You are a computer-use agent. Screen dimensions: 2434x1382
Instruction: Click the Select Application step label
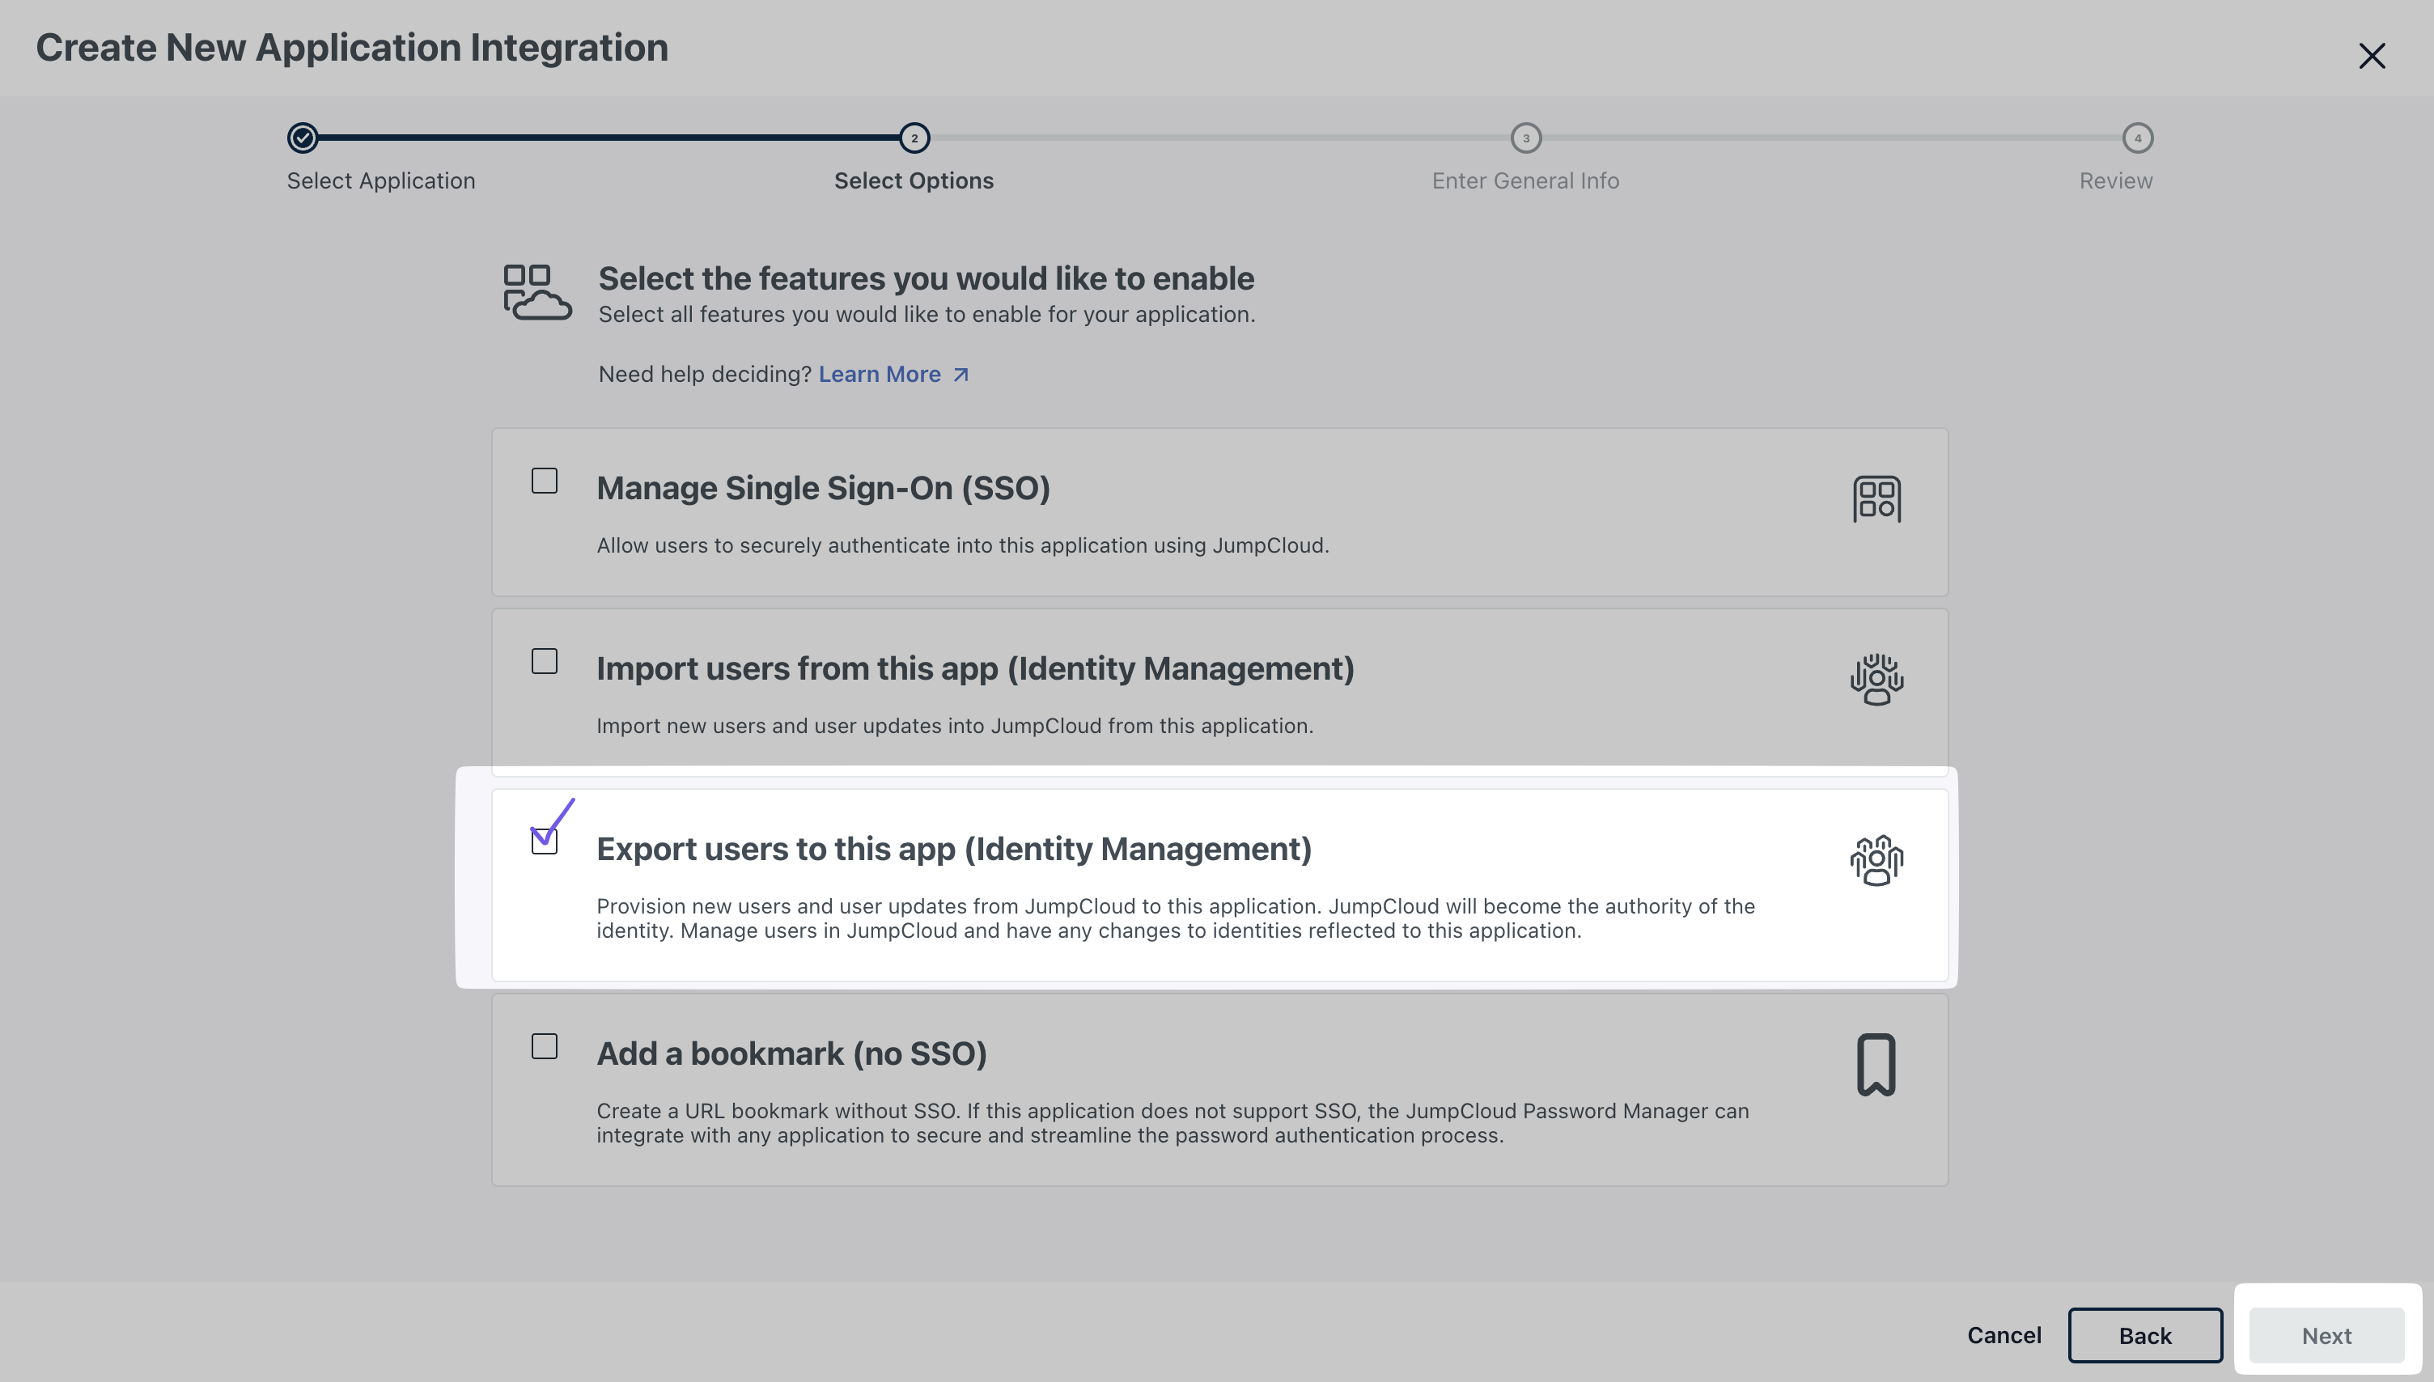pos(380,180)
